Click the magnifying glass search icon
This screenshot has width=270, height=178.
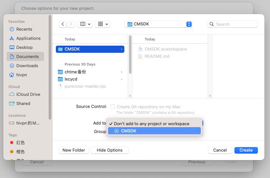click(212, 24)
